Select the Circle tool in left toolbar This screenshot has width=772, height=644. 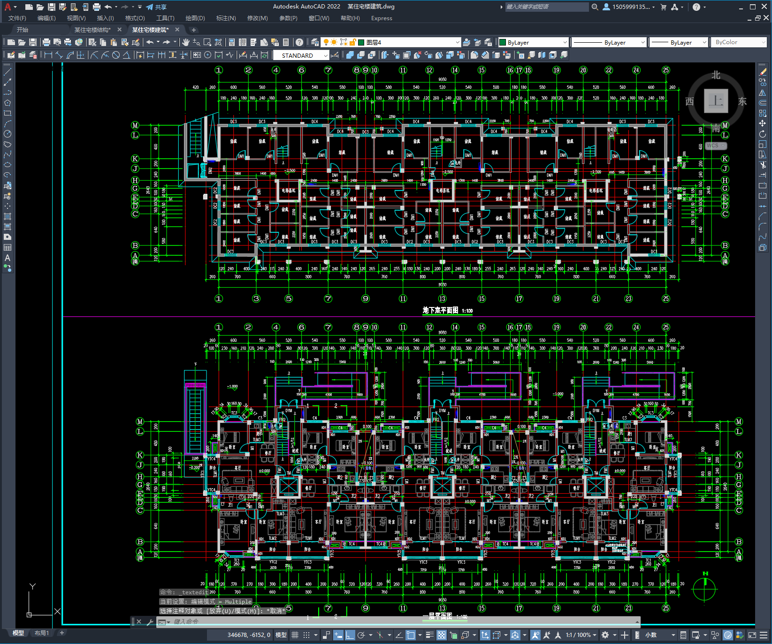pos(8,134)
